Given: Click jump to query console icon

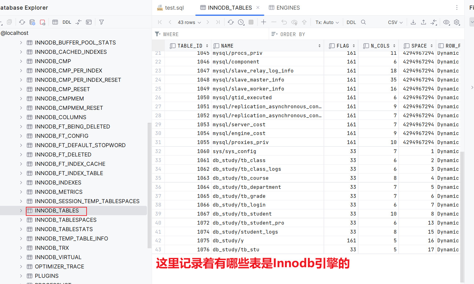Looking at the screenshot, I should 89,22.
